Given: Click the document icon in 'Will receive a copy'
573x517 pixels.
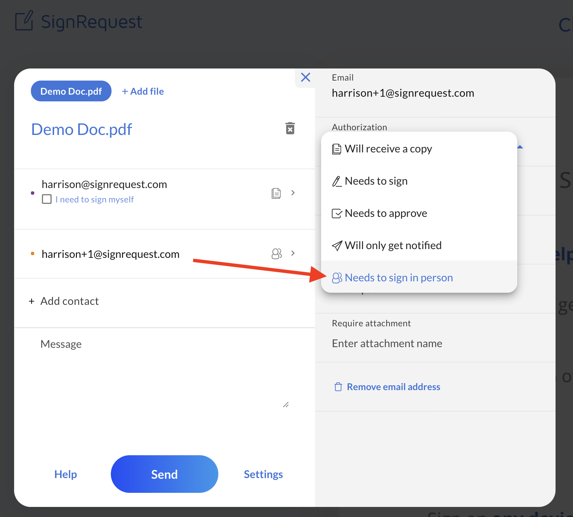Looking at the screenshot, I should click(337, 149).
